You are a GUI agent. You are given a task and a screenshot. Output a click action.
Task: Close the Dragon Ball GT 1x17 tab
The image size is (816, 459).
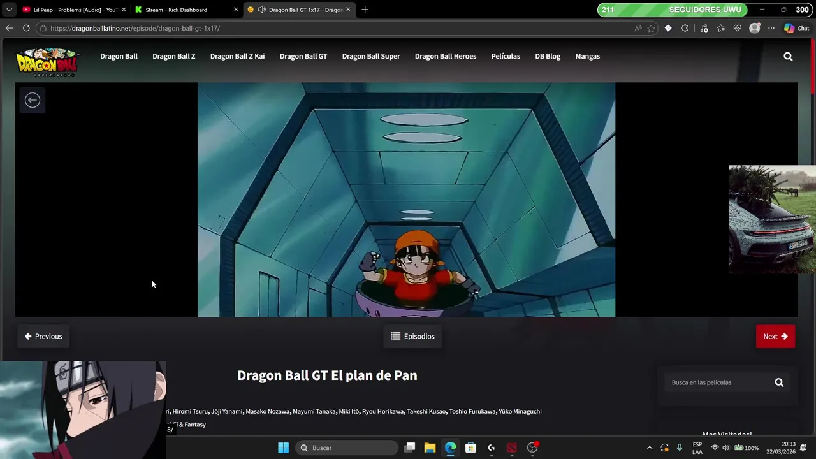pos(348,10)
